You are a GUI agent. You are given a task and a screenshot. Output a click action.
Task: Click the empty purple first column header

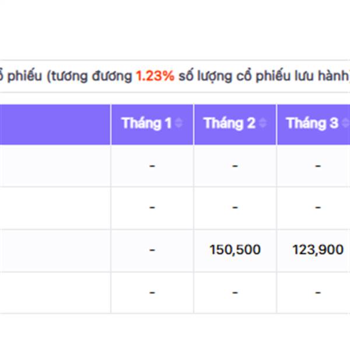click(x=55, y=124)
